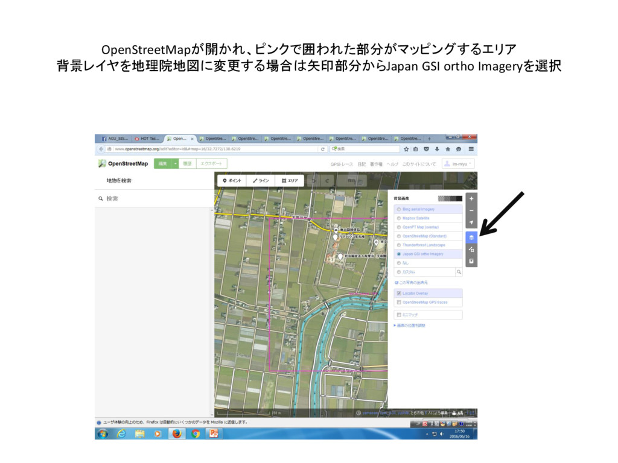The height and width of the screenshot is (463, 618).
Task: Open the Firefox downloads arrow icon
Action: [437, 150]
